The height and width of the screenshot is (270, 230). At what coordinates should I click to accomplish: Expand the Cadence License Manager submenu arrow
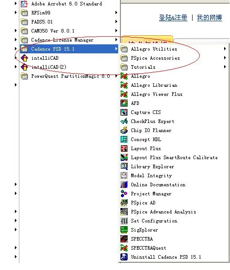pos(116,40)
